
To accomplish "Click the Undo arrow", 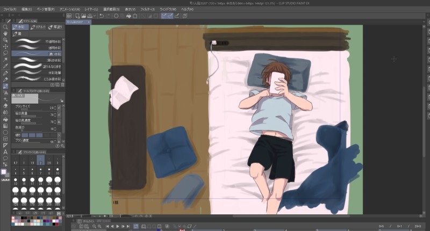I will pos(102,16).
